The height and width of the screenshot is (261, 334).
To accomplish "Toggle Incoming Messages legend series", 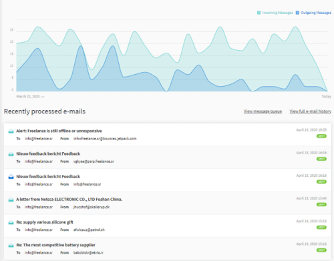I will pyautogui.click(x=275, y=13).
